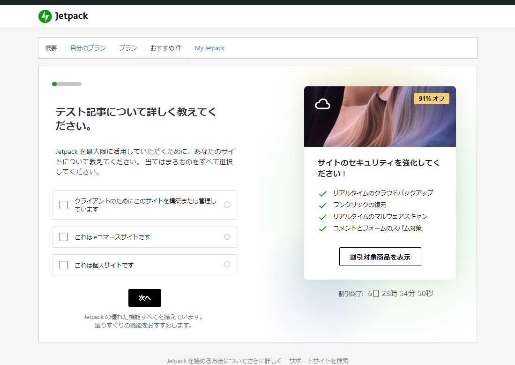This screenshot has height=365, width=515.
Task: Go to My Jetpack tab
Action: [x=209, y=48]
